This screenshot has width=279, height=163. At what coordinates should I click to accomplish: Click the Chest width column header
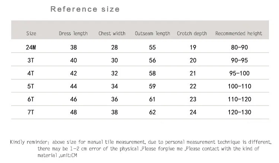(x=112, y=33)
